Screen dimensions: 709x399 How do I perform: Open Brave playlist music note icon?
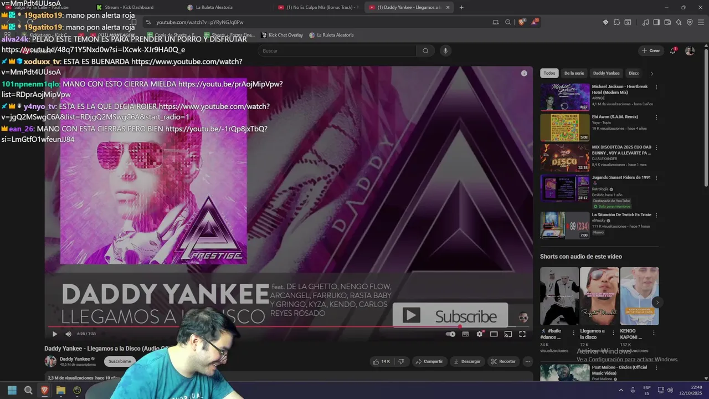pos(645,22)
